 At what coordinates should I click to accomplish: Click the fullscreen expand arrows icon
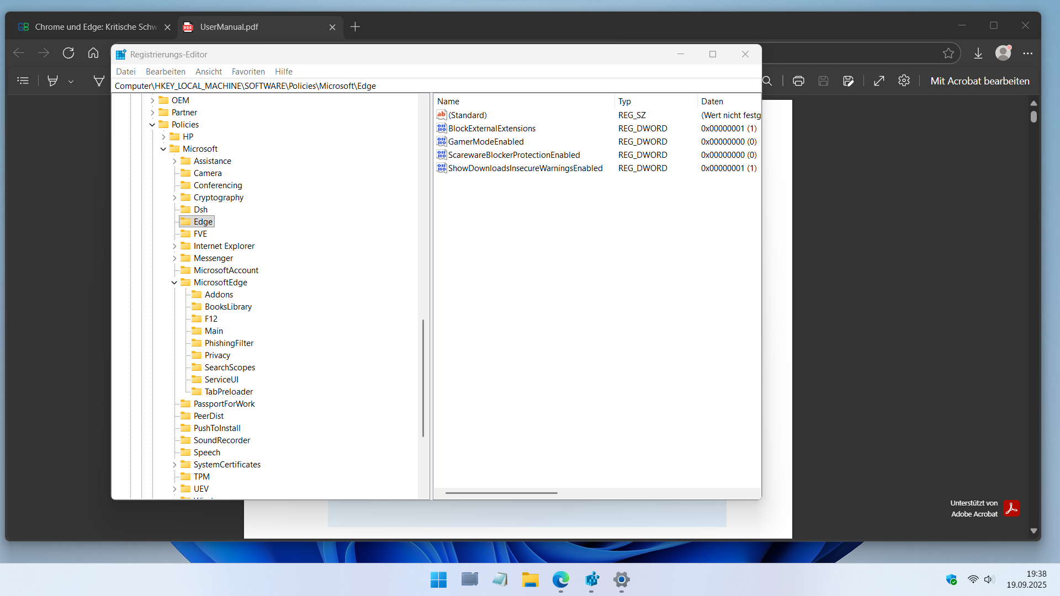[x=879, y=81]
